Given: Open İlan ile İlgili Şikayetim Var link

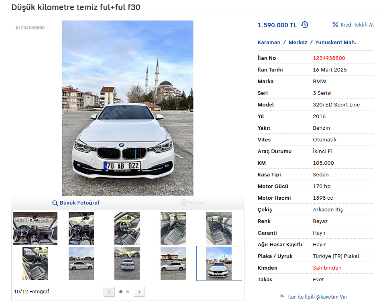Looking at the screenshot, I should [x=318, y=297].
